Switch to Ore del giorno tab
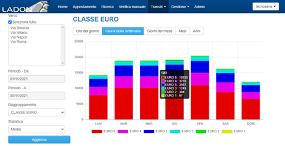285x146 pixels. tap(87, 31)
